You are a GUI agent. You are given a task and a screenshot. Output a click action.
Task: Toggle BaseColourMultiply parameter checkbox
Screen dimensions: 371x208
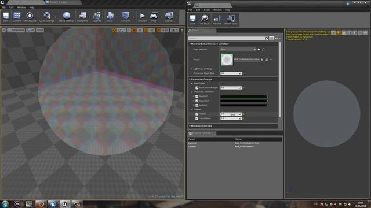(x=197, y=88)
